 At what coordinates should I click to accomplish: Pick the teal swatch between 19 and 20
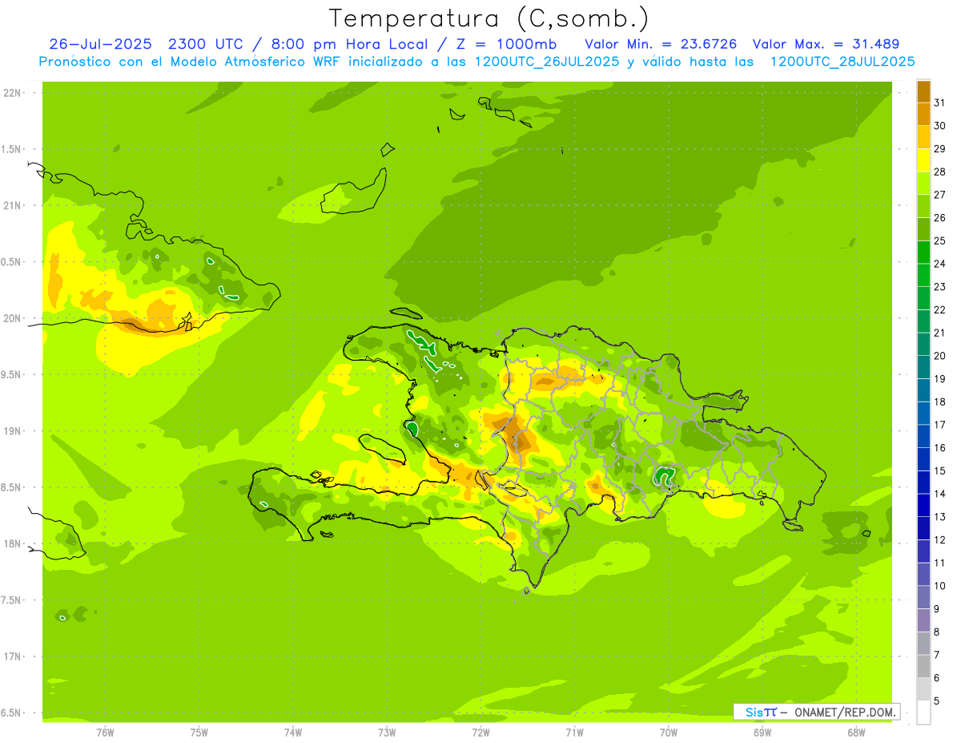coord(923,367)
